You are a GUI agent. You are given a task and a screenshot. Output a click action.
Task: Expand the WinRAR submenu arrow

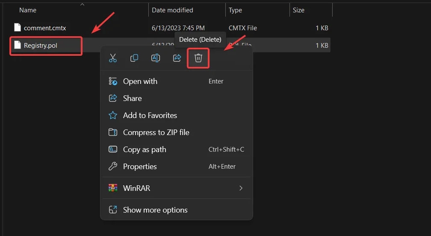(241, 188)
